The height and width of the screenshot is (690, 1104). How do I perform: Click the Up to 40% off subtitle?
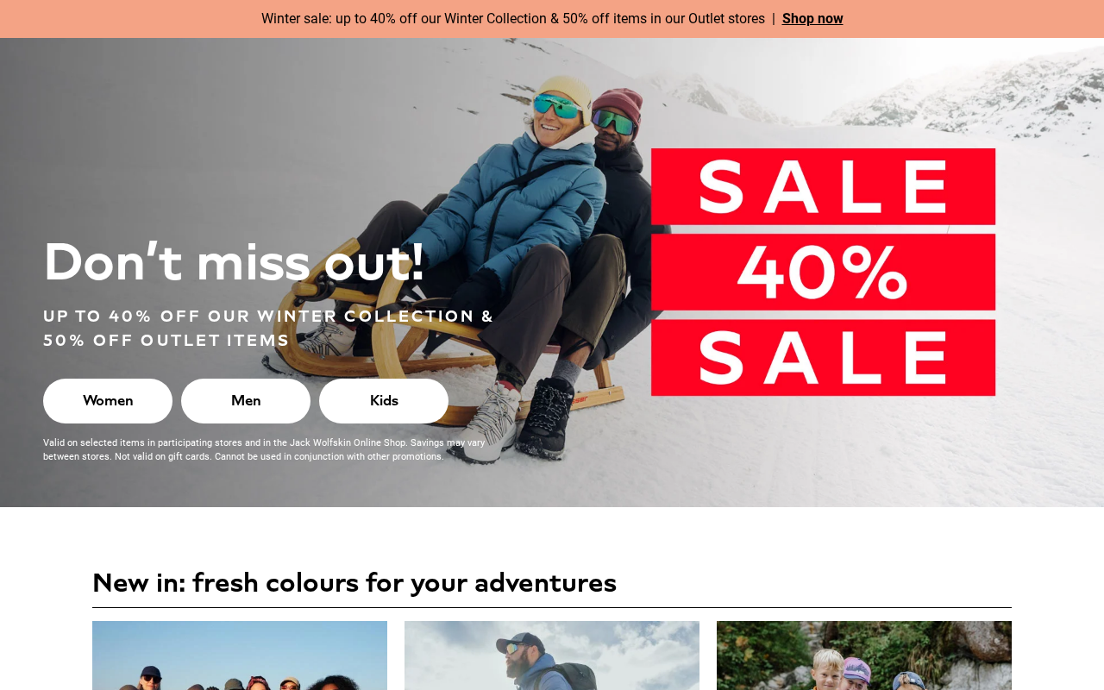click(268, 329)
